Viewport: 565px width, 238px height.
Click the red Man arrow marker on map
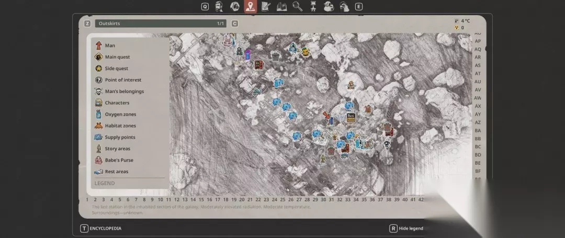coord(326,115)
